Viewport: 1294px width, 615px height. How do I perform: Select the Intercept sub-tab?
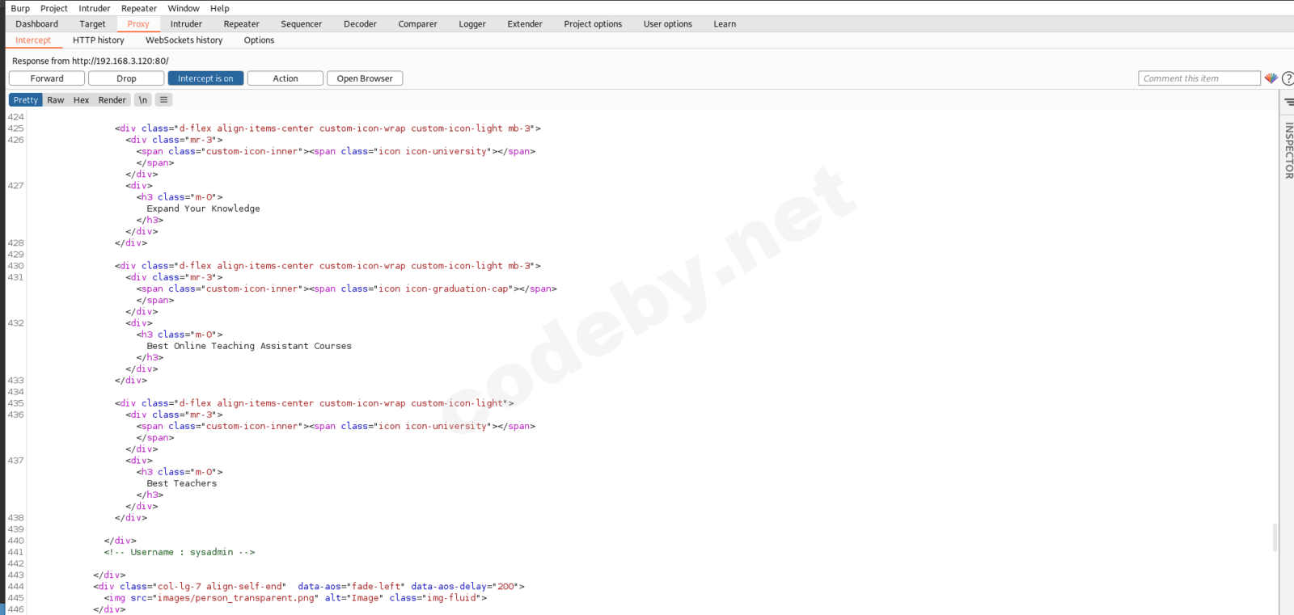click(x=33, y=40)
